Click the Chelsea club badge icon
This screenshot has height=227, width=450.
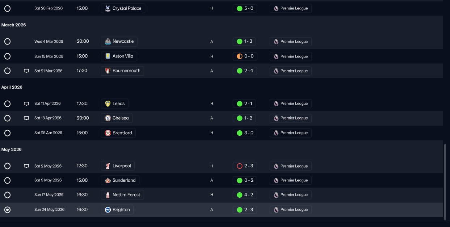coord(108,118)
